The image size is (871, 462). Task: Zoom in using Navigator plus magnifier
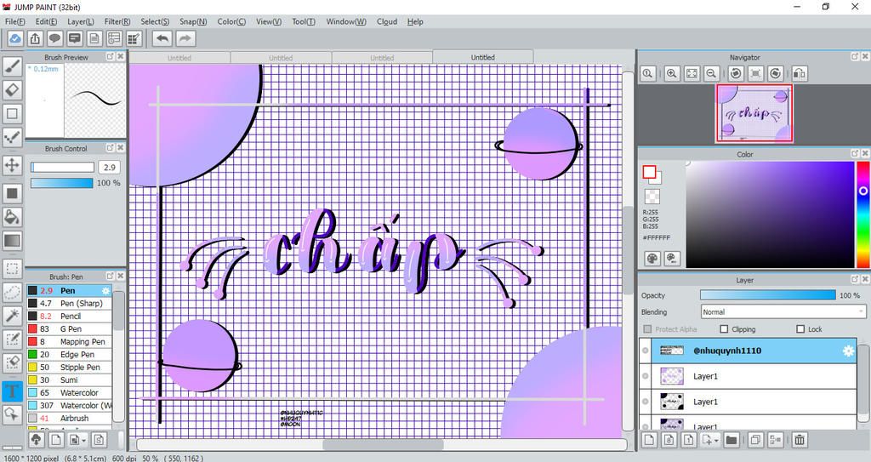click(672, 73)
